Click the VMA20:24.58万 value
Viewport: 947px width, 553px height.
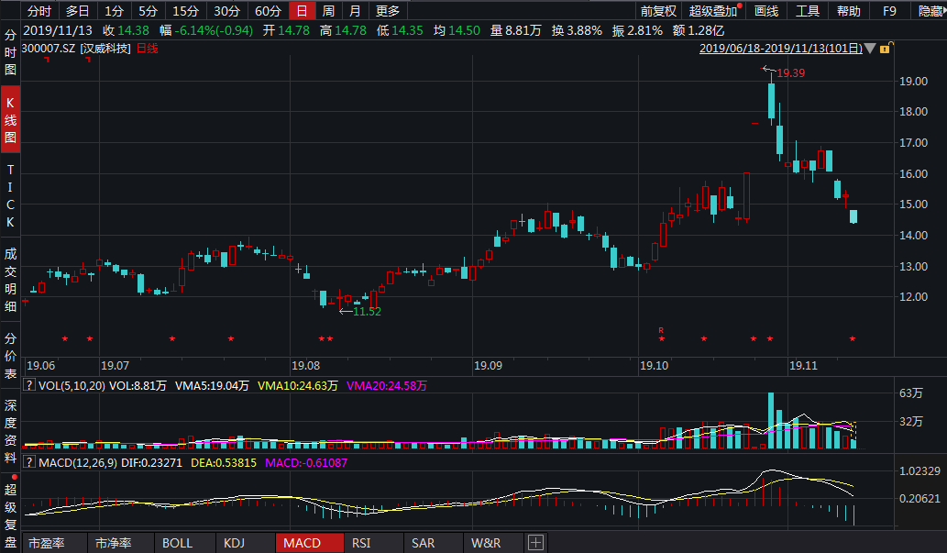point(387,385)
